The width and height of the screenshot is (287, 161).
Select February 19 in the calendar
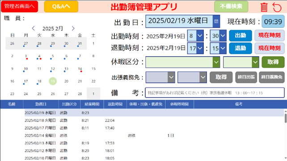[x=53, y=81]
